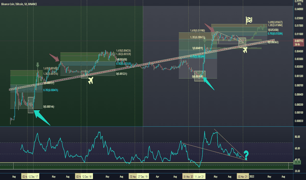Click the RSI value label 35.39

(x=297, y=162)
